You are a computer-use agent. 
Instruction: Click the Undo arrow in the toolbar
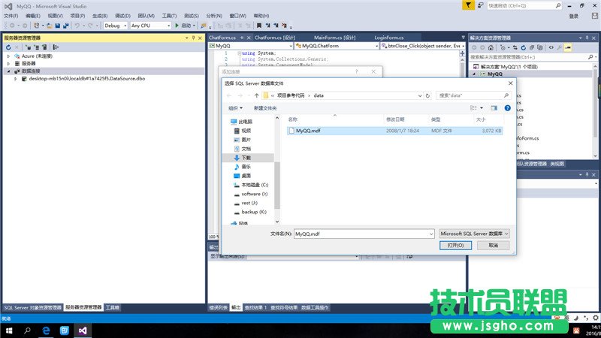(77, 26)
